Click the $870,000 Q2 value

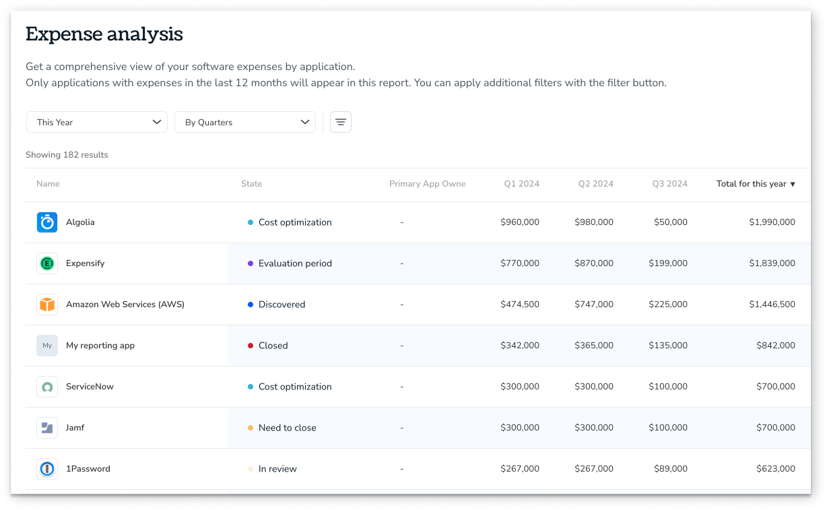pyautogui.click(x=594, y=263)
